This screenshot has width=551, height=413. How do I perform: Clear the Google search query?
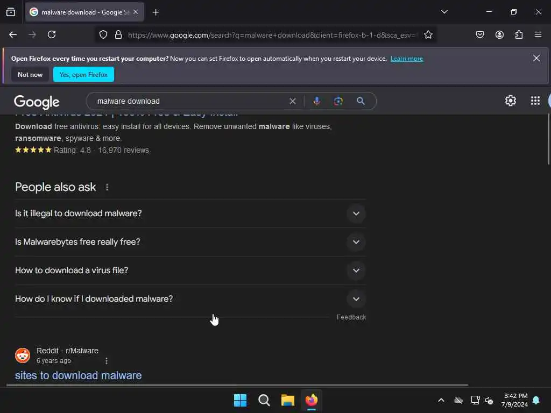(x=292, y=101)
